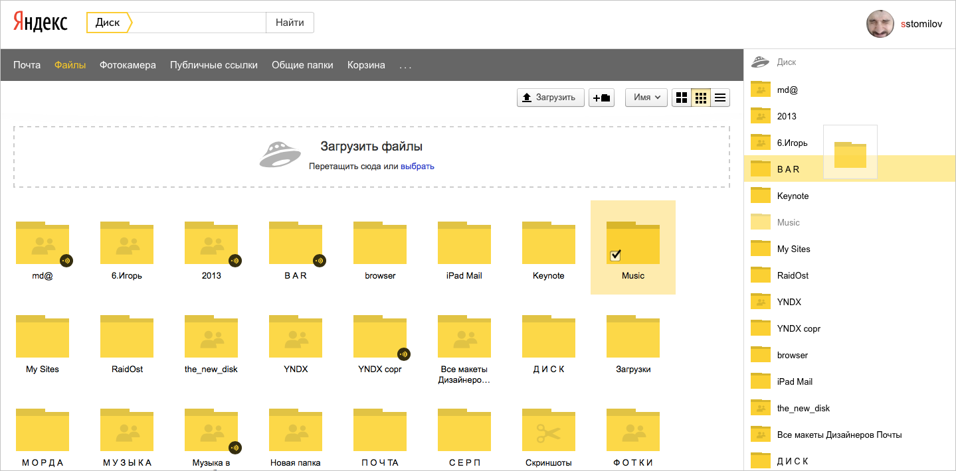The height and width of the screenshot is (471, 956).
Task: Click the UFO upload area icon
Action: coord(280,155)
